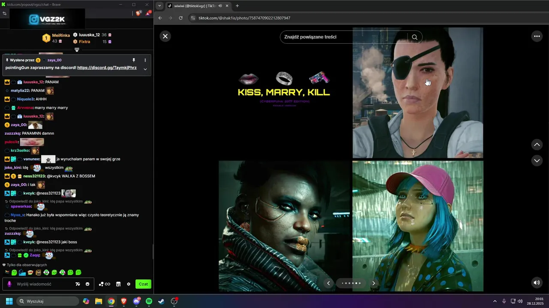Click Fixtra in the gift leaderboard

pyautogui.click(x=84, y=41)
